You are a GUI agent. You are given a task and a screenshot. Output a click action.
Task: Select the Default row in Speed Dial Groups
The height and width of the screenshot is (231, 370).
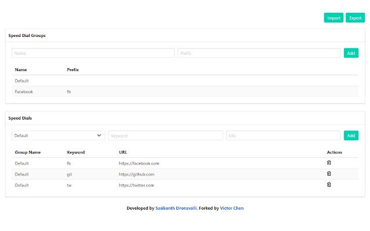coord(185,81)
